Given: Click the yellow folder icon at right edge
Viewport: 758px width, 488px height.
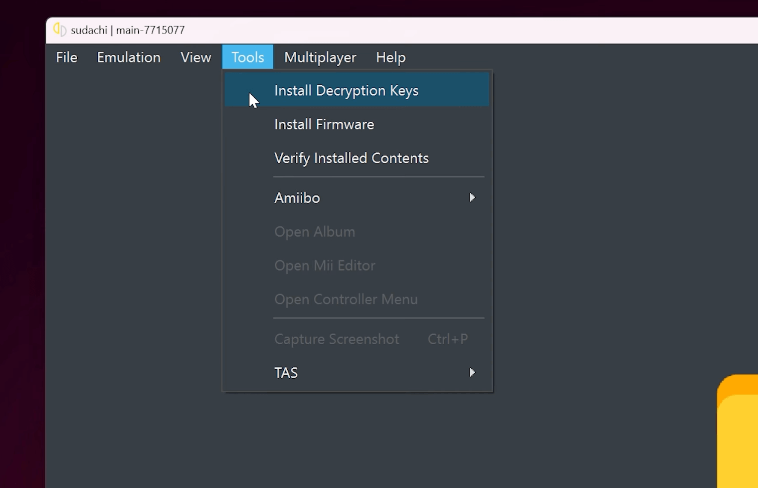Looking at the screenshot, I should pos(738,431).
